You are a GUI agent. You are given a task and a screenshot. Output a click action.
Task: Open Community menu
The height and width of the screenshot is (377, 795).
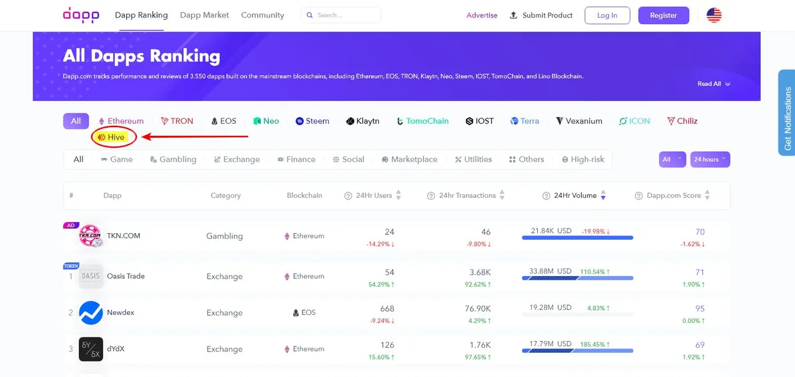tap(263, 15)
